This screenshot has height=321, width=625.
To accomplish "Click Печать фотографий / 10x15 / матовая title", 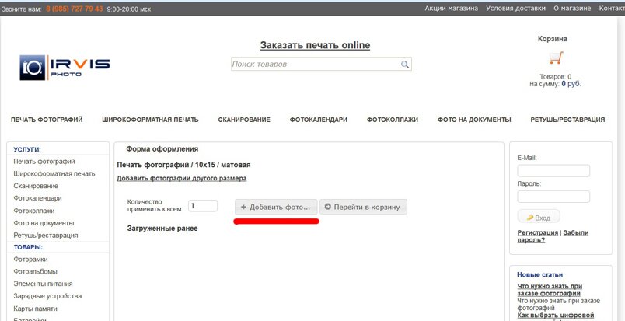I will 183,165.
